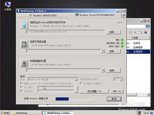
Task: Switch to WinNTSetup 3.8 Beta taskbar item
Action: 58,113
